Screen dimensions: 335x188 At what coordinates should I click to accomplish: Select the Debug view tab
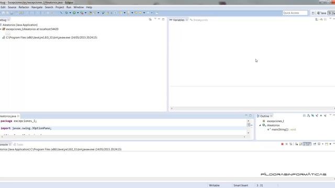(x=4, y=20)
